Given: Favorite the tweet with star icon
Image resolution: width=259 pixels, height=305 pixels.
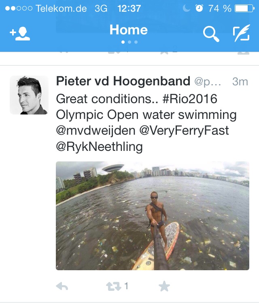Looking at the screenshot, I should click(x=164, y=287).
